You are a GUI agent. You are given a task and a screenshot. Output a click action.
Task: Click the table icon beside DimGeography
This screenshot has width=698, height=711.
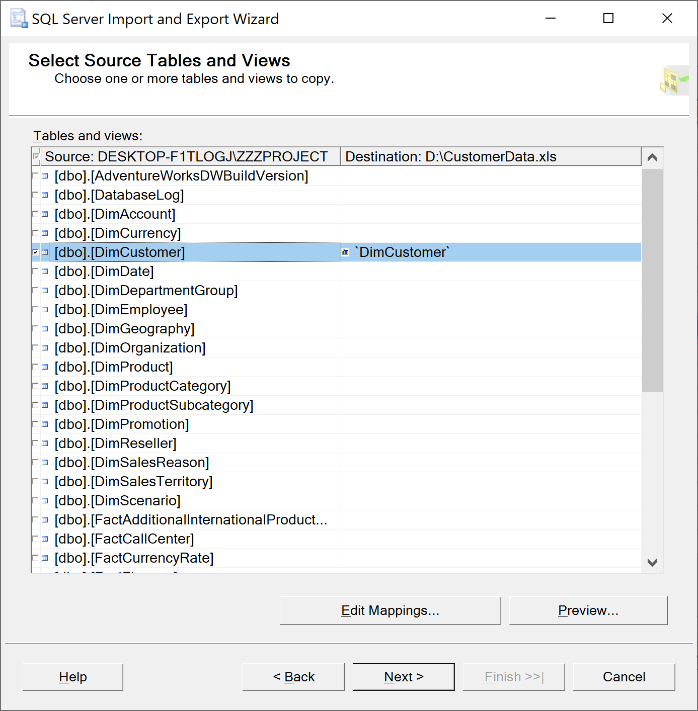coord(45,329)
